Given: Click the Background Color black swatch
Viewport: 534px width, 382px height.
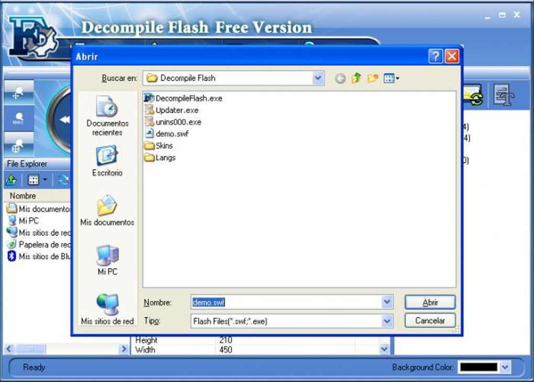Looking at the screenshot, I should pyautogui.click(x=479, y=367).
